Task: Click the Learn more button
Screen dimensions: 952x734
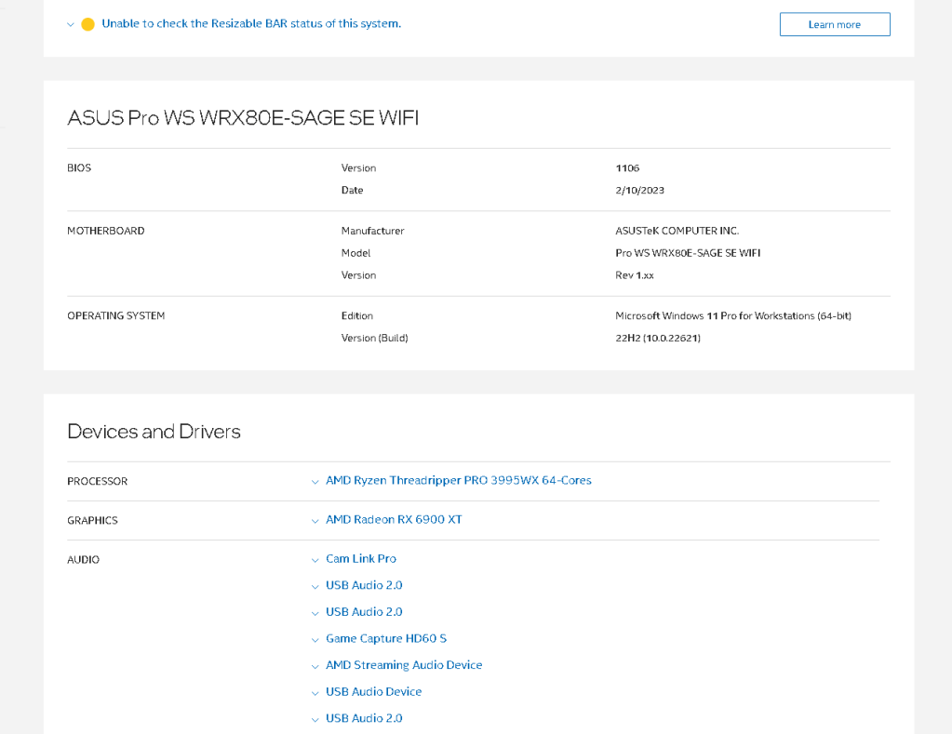Action: [835, 24]
